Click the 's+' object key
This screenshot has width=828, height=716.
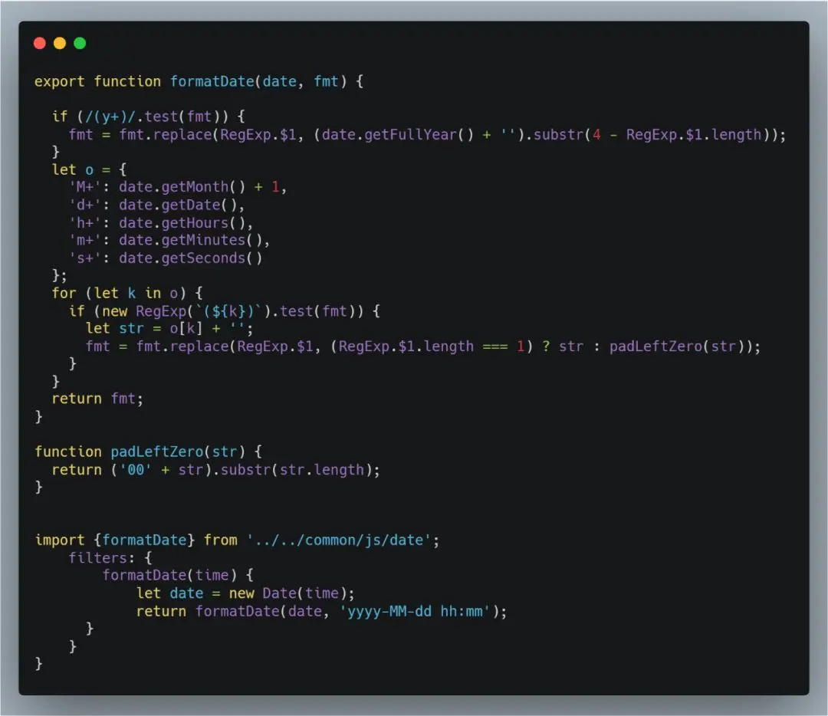[x=85, y=258]
